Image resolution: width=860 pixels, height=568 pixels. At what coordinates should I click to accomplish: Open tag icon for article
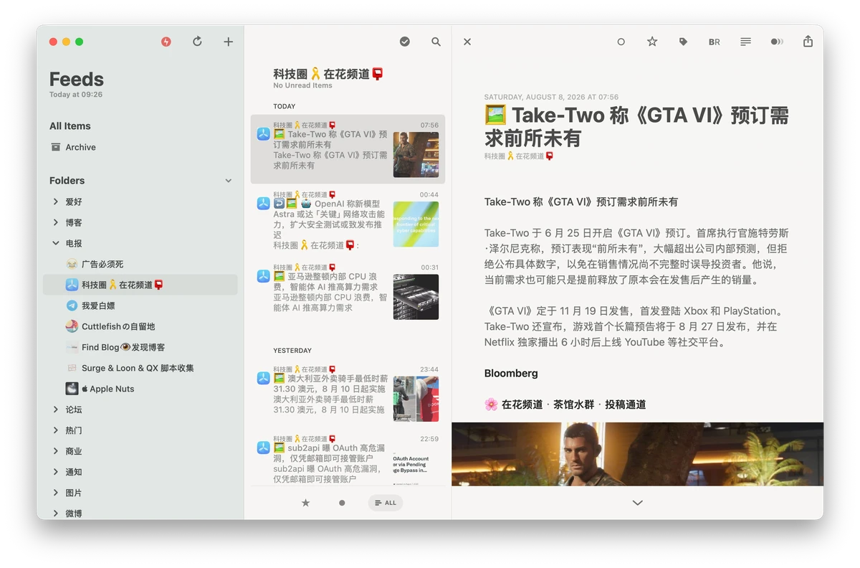click(x=683, y=42)
